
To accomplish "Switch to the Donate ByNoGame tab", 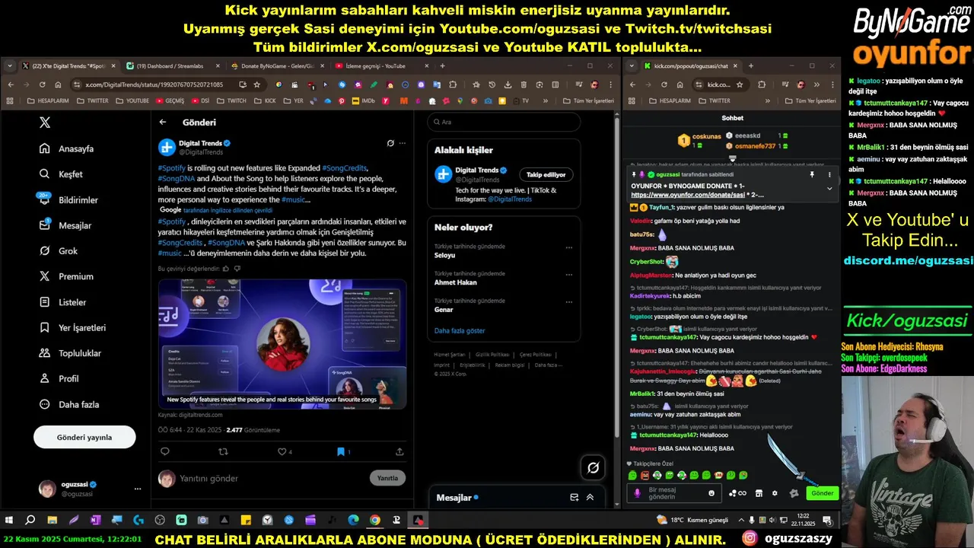I will (x=277, y=66).
